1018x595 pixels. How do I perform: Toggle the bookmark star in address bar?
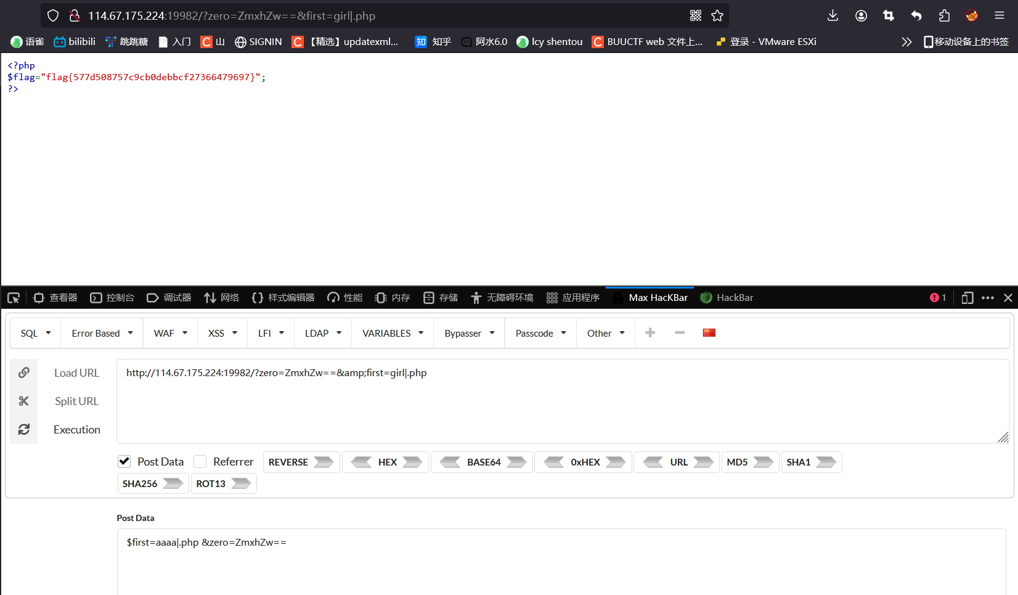point(717,15)
